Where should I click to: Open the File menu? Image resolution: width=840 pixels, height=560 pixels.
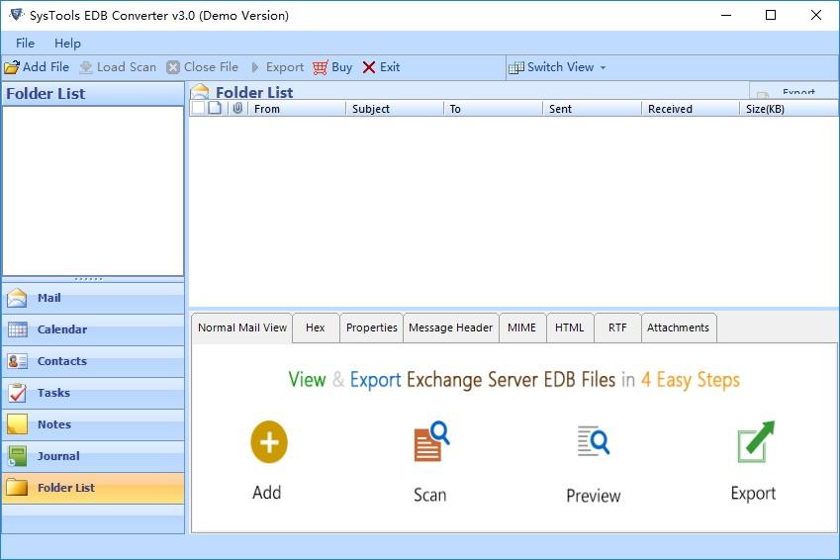(25, 44)
